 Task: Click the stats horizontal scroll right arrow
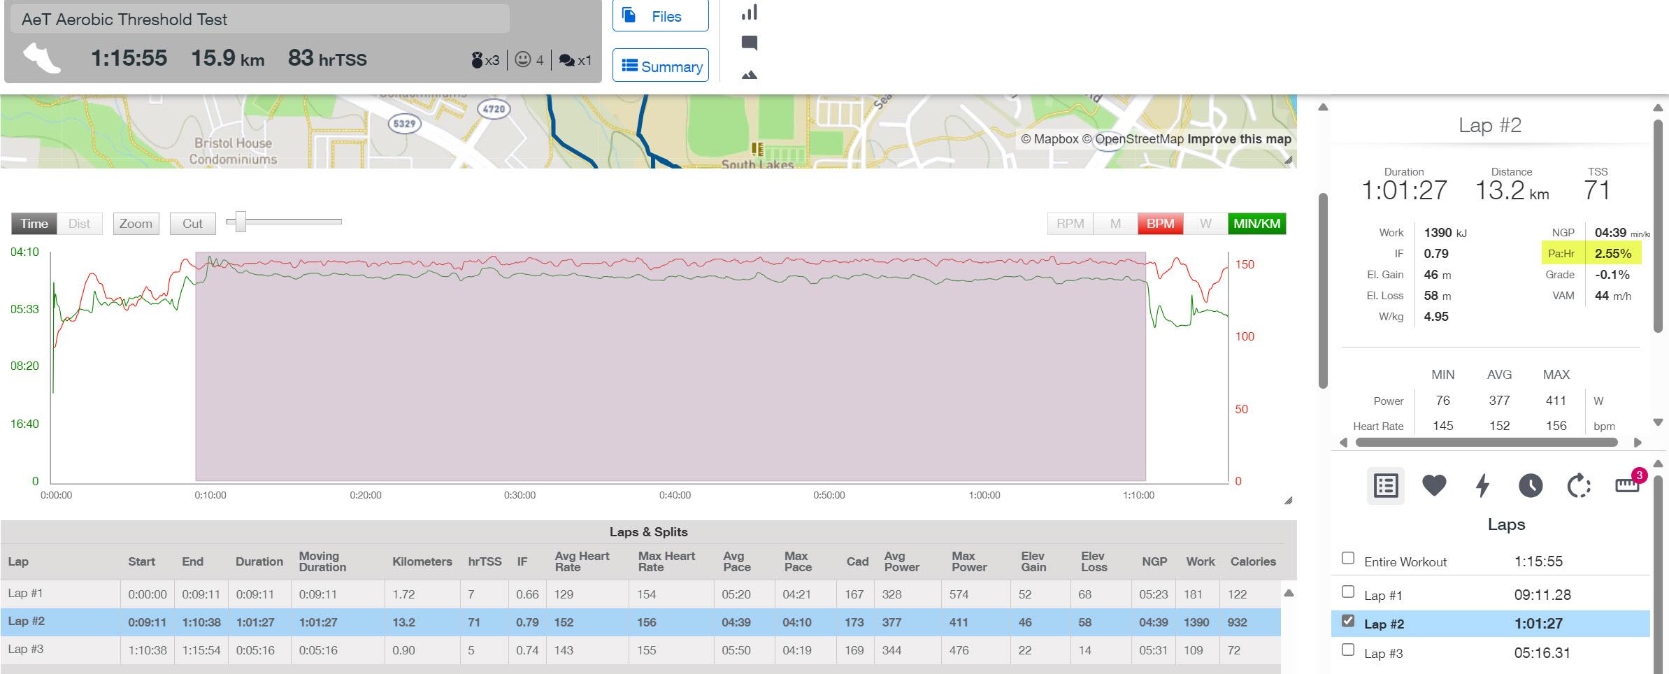click(x=1637, y=443)
